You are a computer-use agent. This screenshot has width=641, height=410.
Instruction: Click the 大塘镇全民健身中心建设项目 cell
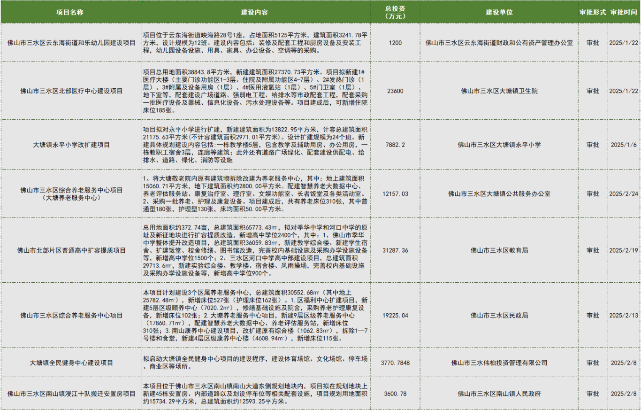pyautogui.click(x=71, y=363)
